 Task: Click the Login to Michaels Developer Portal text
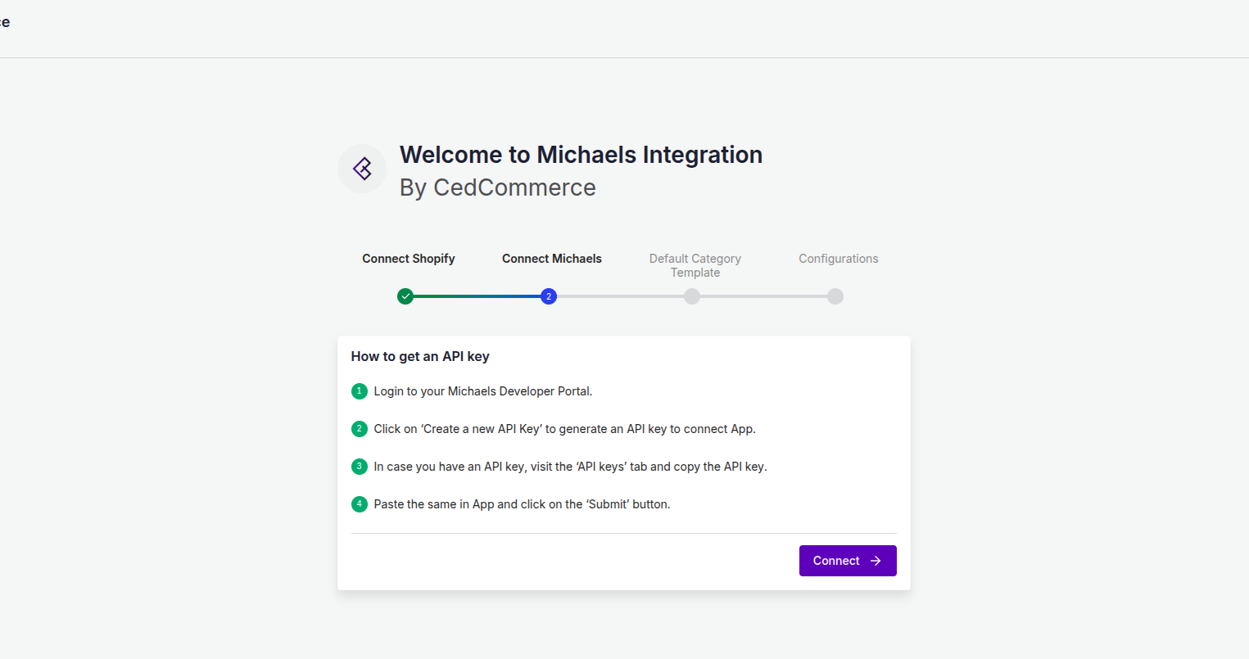tap(482, 391)
